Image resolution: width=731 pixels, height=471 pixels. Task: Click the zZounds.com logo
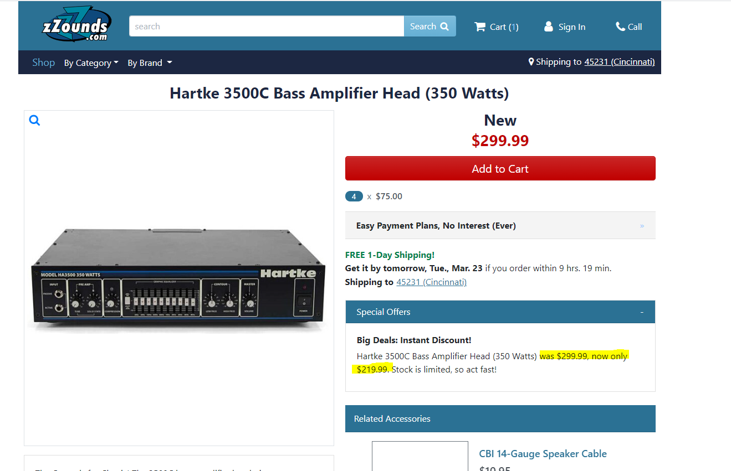[x=77, y=24]
